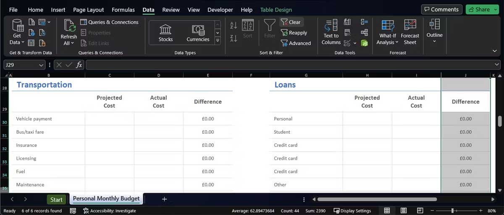Click the Insert Function fx icon
This screenshot has height=215, width=504.
point(79,65)
